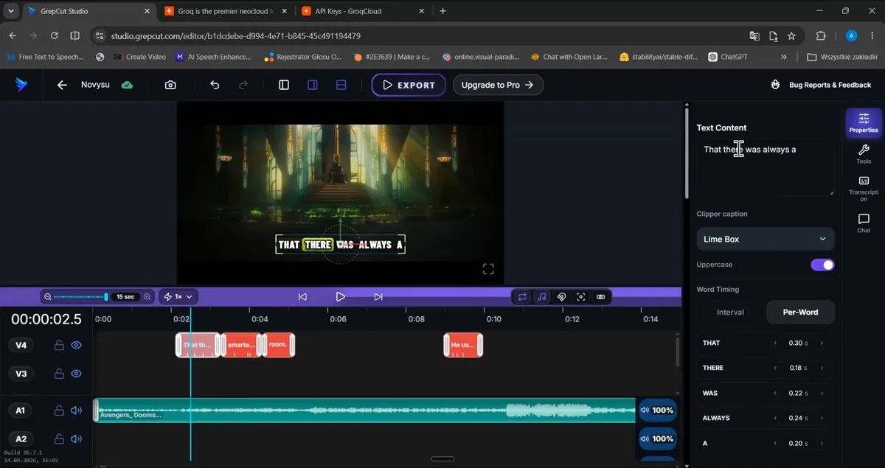
Task: Select the Avengers_ Dooms audio clip
Action: pos(365,411)
